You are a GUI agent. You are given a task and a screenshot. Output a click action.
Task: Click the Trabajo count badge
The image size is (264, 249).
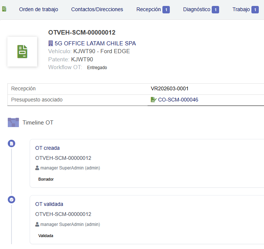pos(255,10)
